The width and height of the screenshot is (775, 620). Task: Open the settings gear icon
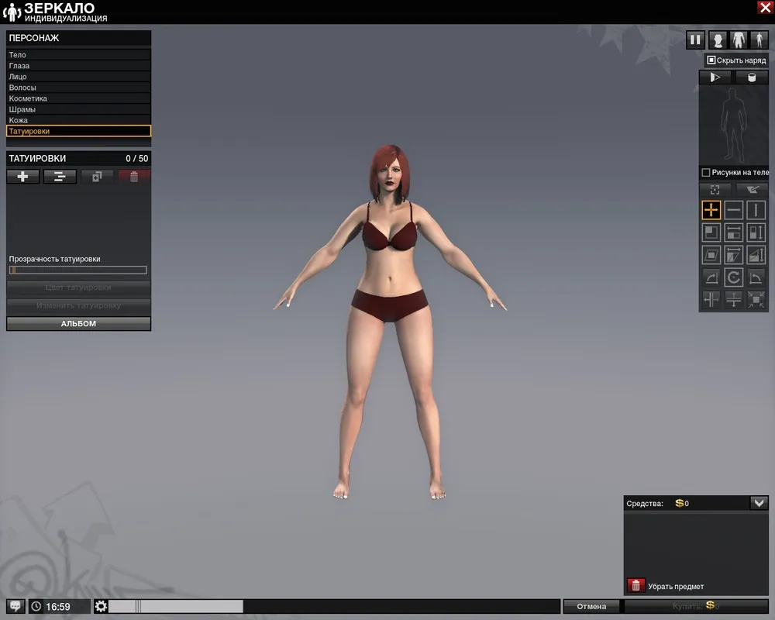(101, 606)
